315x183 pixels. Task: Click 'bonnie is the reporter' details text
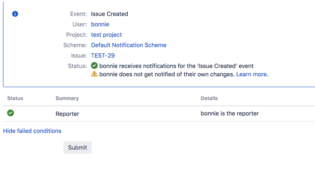click(x=229, y=113)
